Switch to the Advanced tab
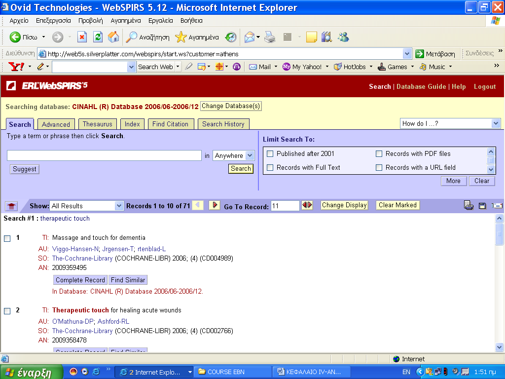 pyautogui.click(x=56, y=124)
